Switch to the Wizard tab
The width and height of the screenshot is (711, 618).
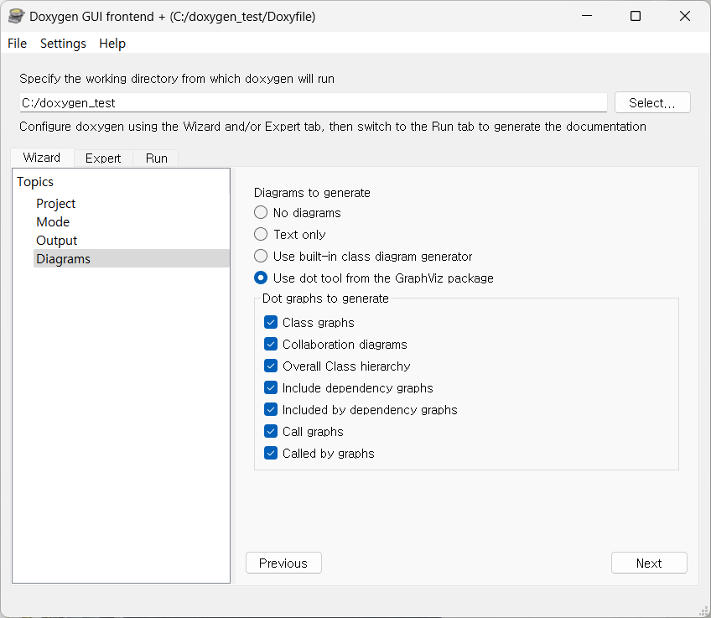point(42,158)
